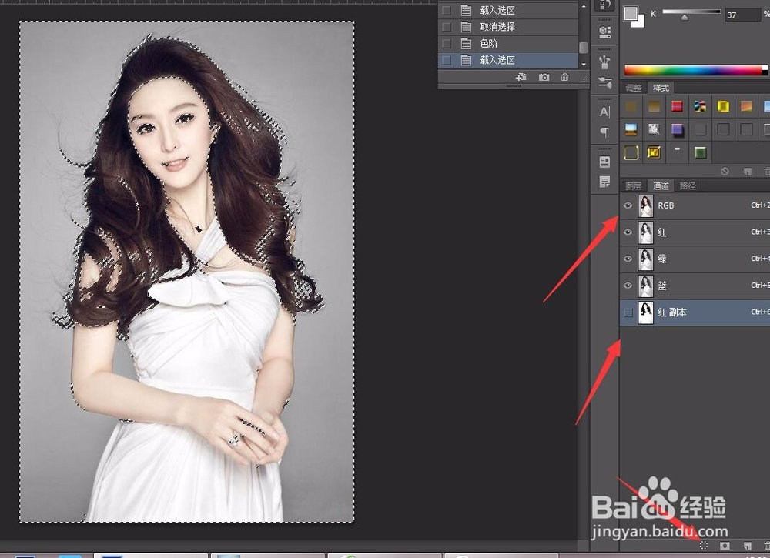
Task: Select the RGB channel row
Action: pos(695,205)
